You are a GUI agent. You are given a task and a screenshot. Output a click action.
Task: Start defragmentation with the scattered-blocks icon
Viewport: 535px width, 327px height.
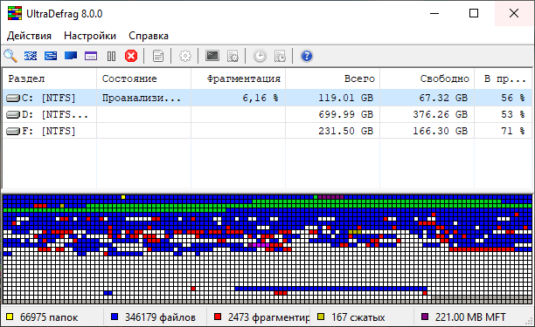[31, 56]
